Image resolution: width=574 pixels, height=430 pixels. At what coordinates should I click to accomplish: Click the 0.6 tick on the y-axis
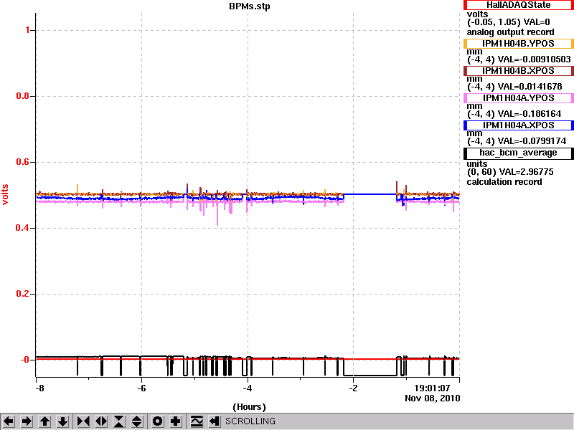point(23,162)
